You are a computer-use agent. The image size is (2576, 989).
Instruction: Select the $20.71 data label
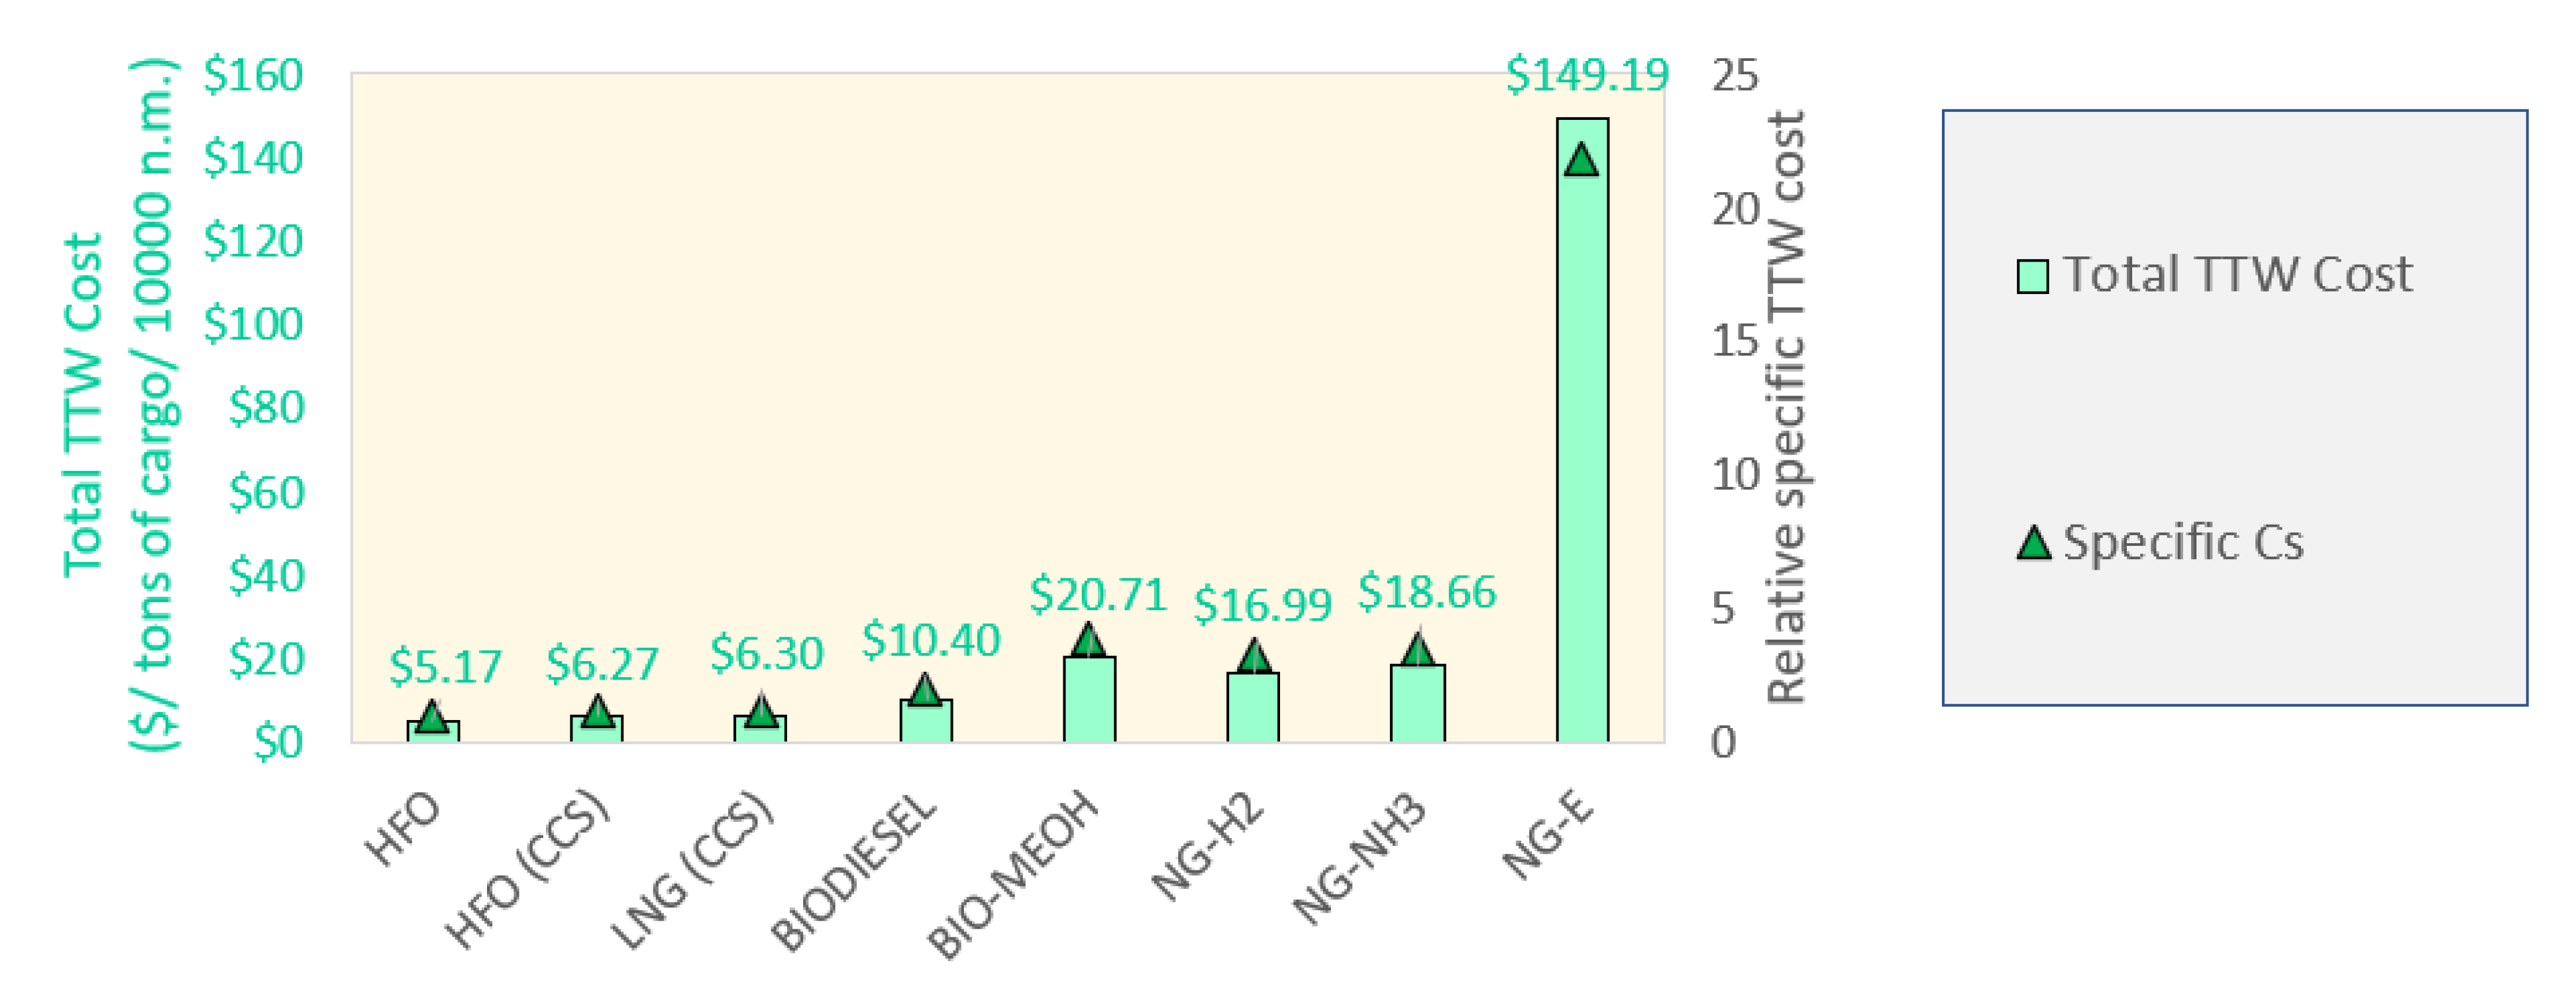[1098, 594]
